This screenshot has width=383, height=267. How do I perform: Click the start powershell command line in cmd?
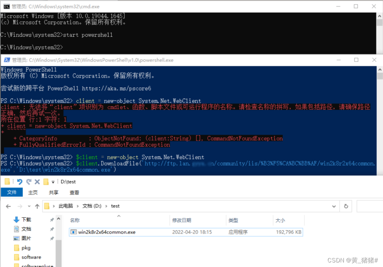click(56, 35)
